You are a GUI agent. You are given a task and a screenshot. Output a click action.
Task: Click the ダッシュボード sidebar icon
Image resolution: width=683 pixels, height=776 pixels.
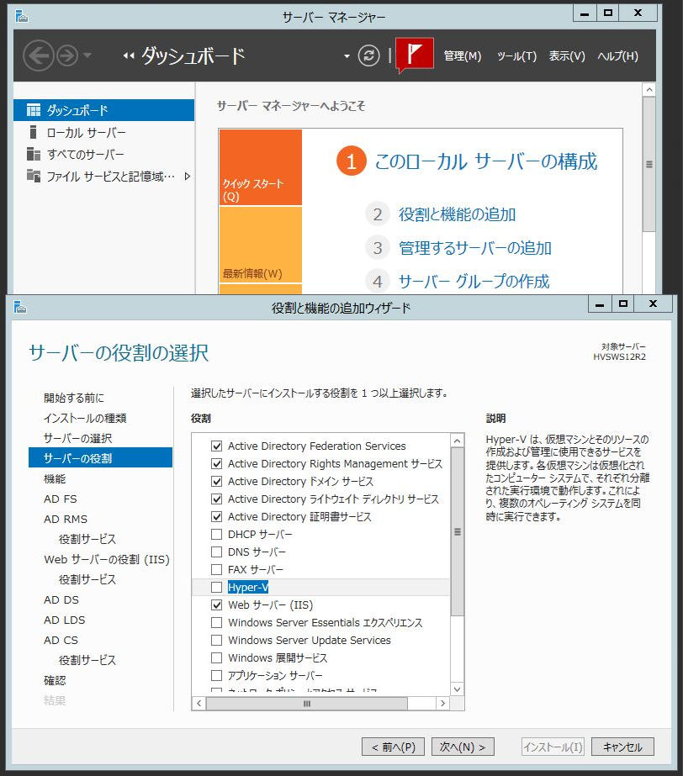tap(33, 110)
